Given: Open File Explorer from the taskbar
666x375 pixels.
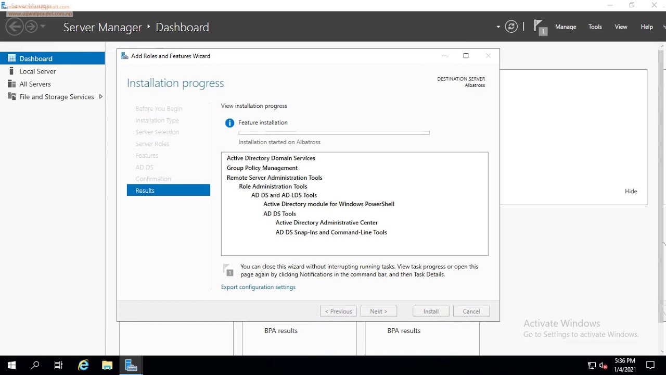Looking at the screenshot, I should tap(107, 366).
